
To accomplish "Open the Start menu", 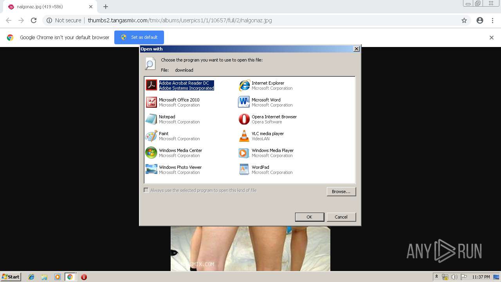I will (11, 277).
